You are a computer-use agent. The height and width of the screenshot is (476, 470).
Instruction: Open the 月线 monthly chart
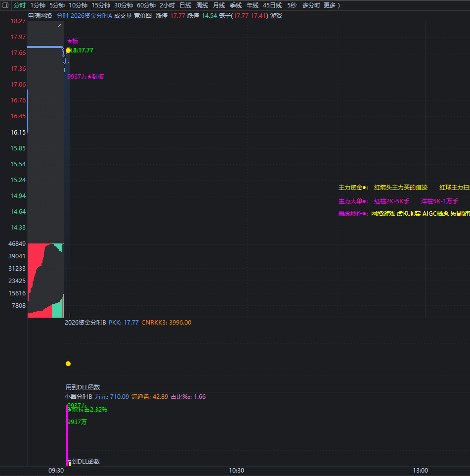(219, 5)
